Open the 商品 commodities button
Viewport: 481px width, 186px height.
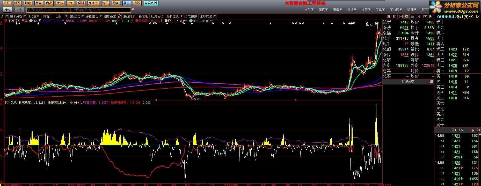(x=49, y=3)
